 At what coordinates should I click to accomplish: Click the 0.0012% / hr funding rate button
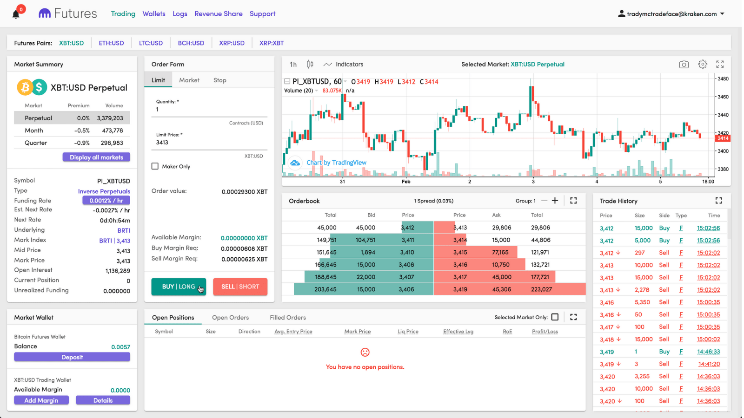tap(106, 201)
